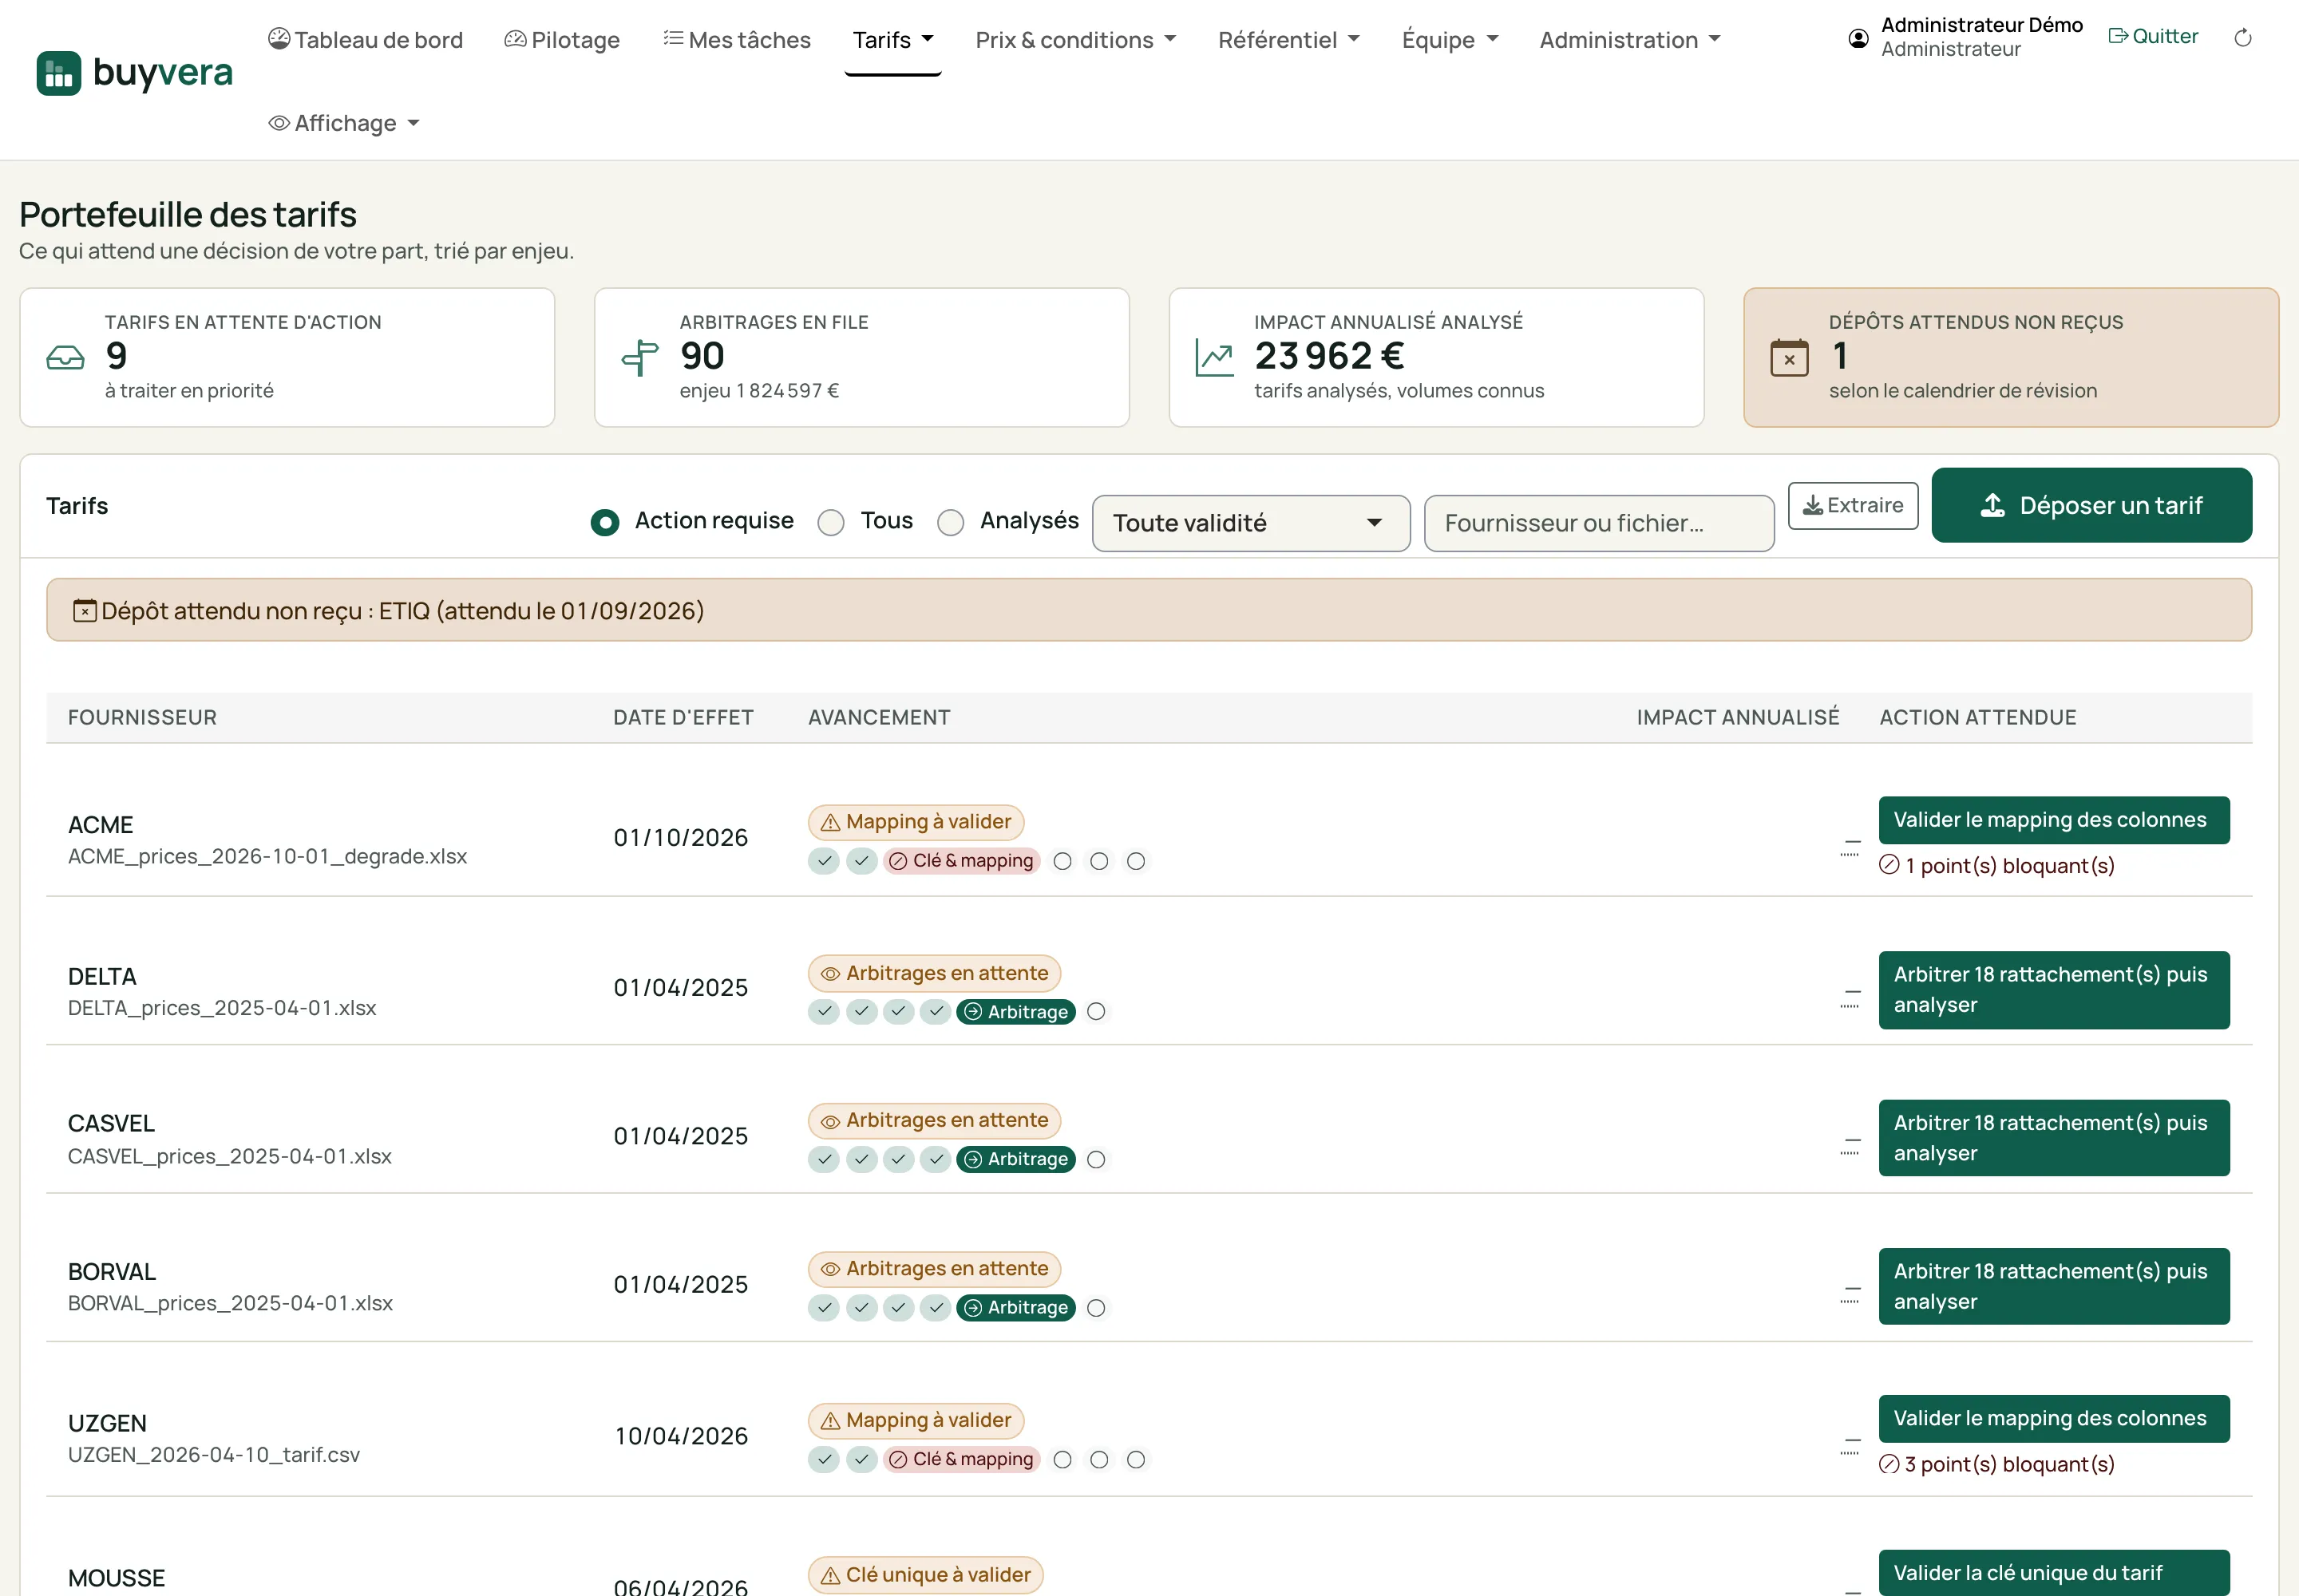Click the impact dash icon in DELTA row
The height and width of the screenshot is (1596, 2299).
(1851, 998)
